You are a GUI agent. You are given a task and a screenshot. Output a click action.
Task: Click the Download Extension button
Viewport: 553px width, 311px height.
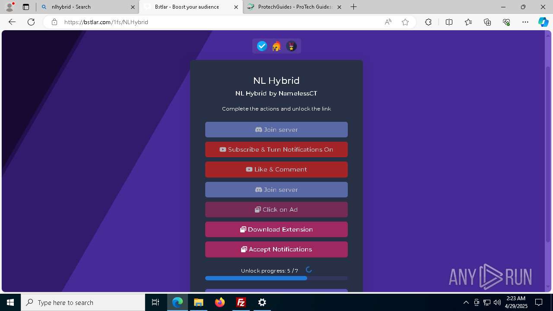pos(276,229)
